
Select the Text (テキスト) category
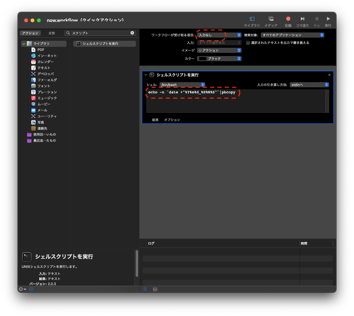pyautogui.click(x=41, y=68)
